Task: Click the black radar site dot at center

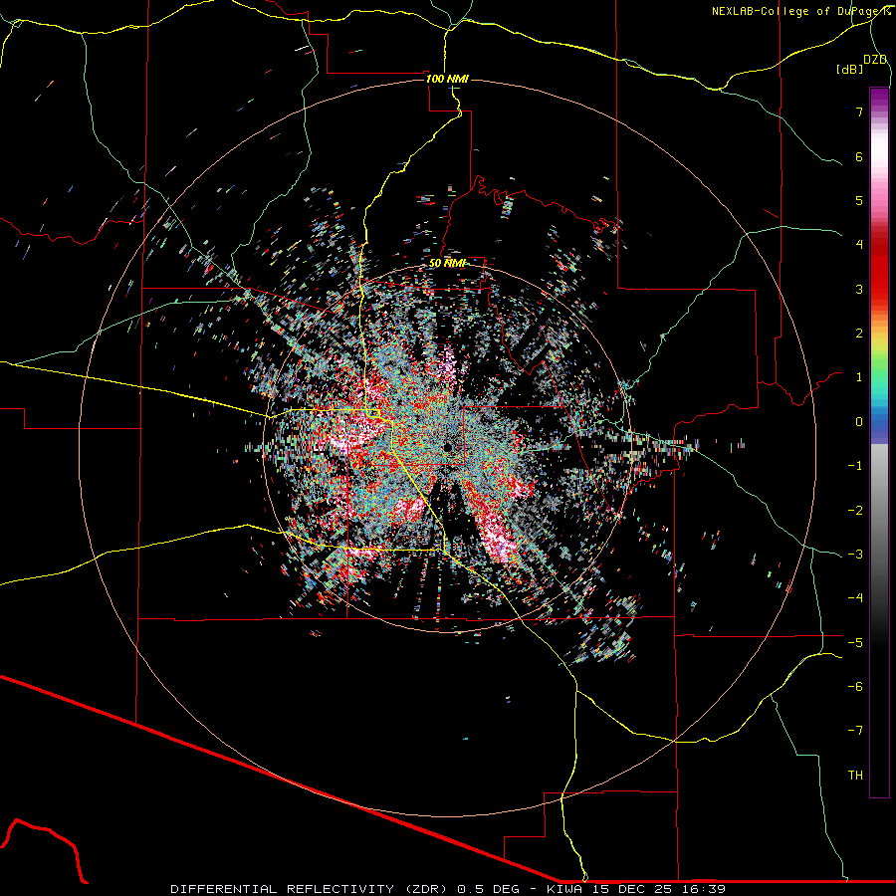Action: click(448, 447)
